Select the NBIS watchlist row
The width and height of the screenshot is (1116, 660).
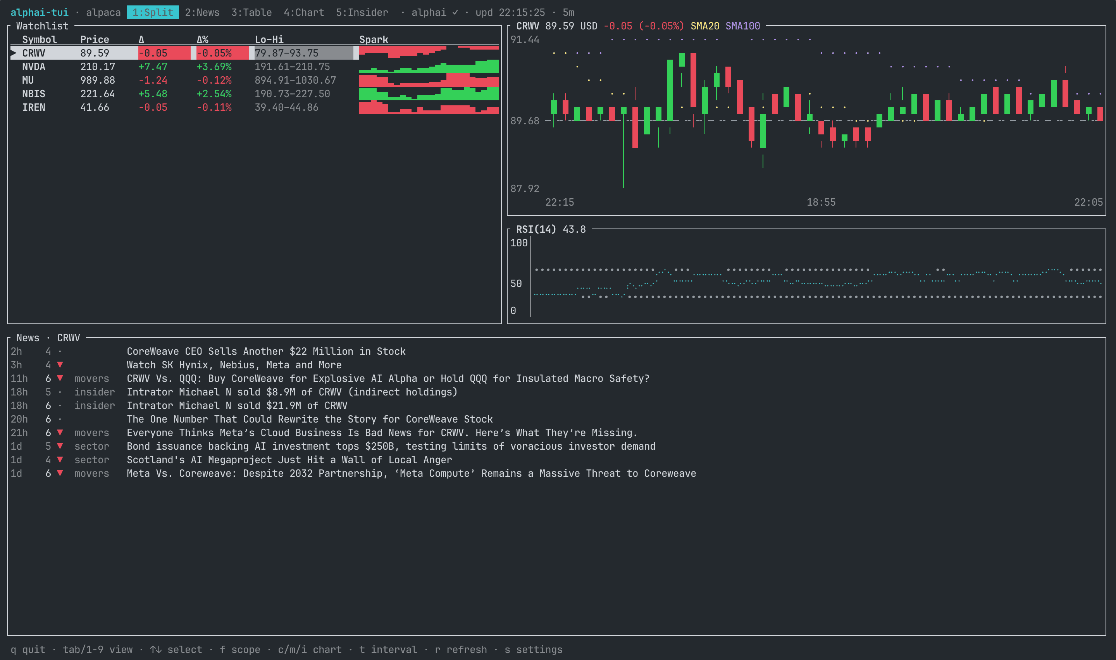click(x=255, y=94)
